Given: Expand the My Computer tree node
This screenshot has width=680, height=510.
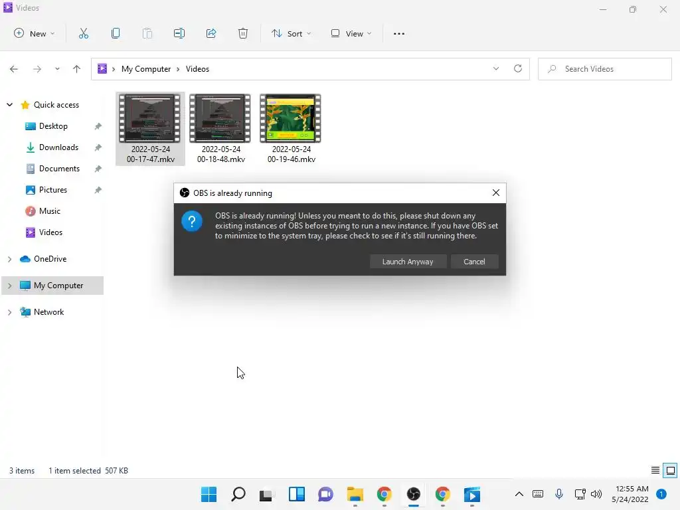Looking at the screenshot, I should (x=9, y=286).
